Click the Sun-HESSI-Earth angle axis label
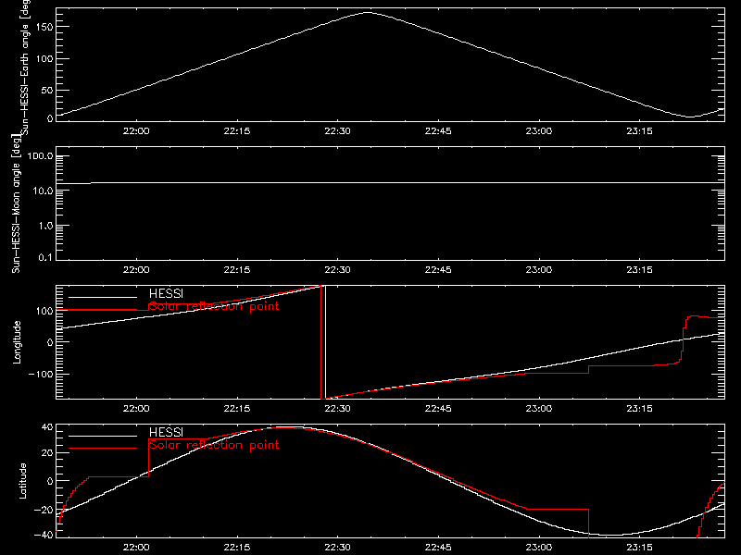Image resolution: width=741 pixels, height=555 pixels. click(x=25, y=68)
